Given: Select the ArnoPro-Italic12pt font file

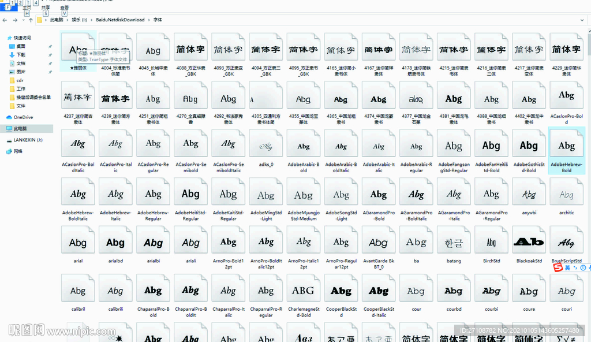Looking at the screenshot, I should pyautogui.click(x=304, y=247).
